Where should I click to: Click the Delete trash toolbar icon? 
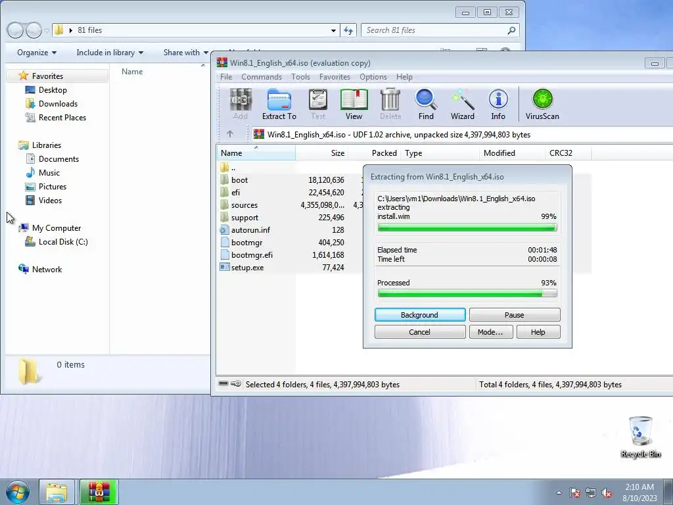point(390,105)
